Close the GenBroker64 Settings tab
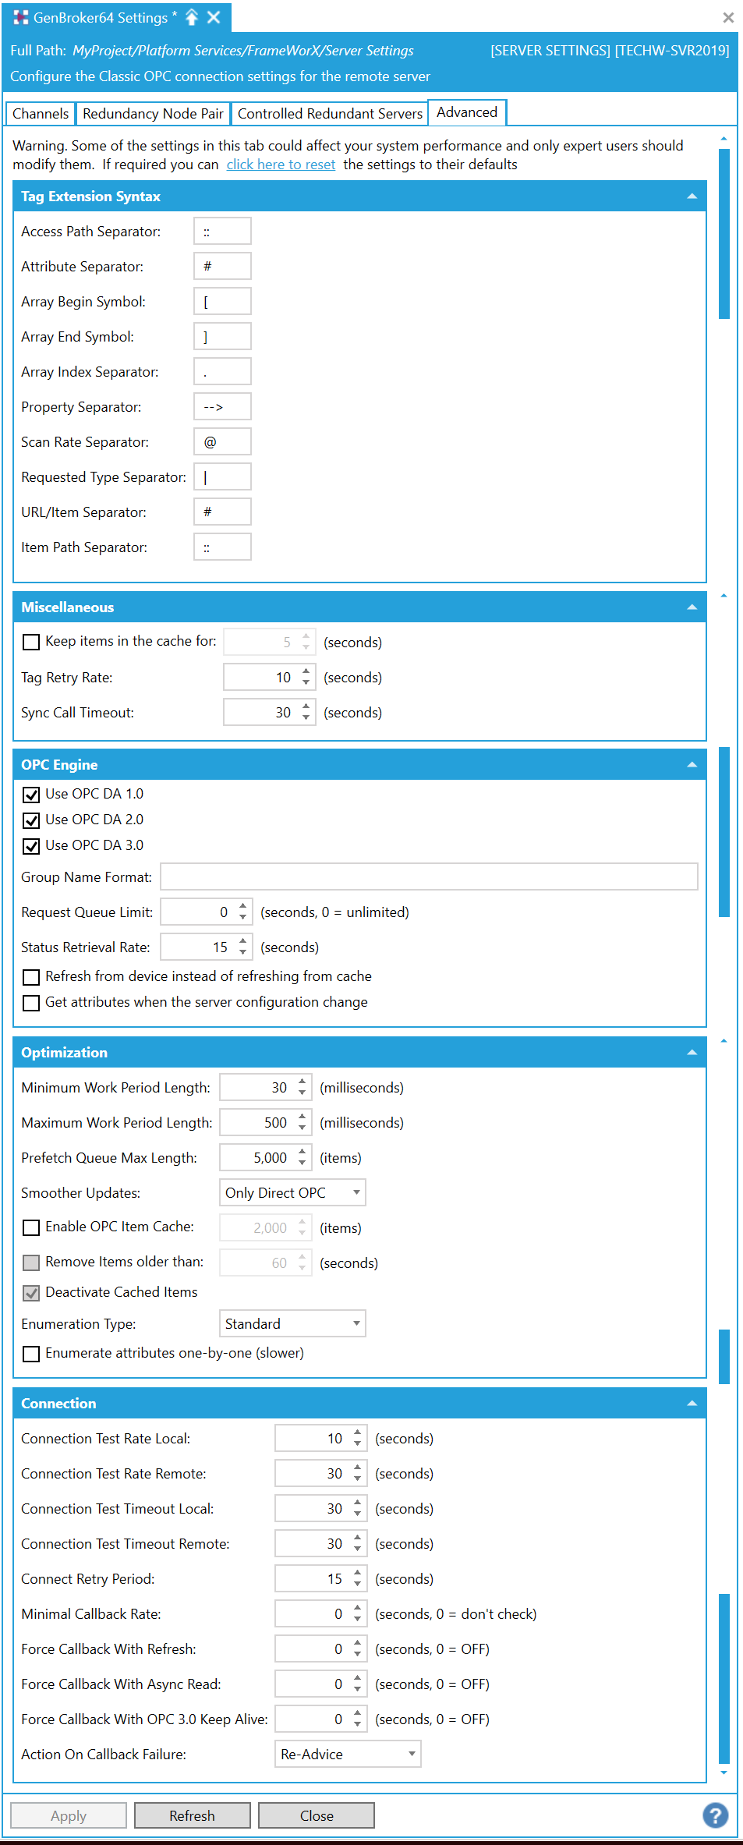 pyautogui.click(x=214, y=17)
